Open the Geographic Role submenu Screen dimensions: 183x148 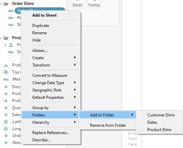click(50, 90)
